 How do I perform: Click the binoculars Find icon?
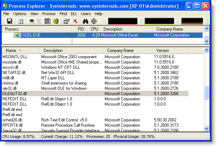click(x=85, y=21)
